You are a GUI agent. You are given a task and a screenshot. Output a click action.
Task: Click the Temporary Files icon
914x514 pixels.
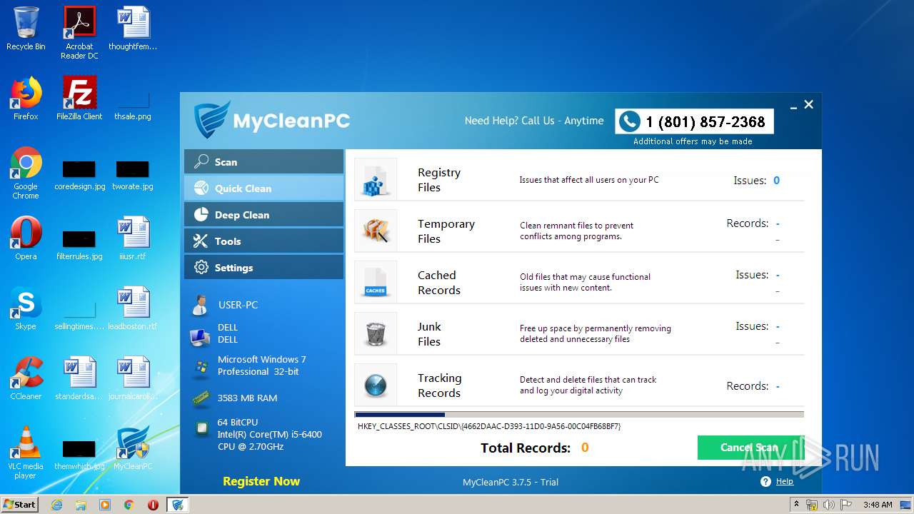(376, 231)
